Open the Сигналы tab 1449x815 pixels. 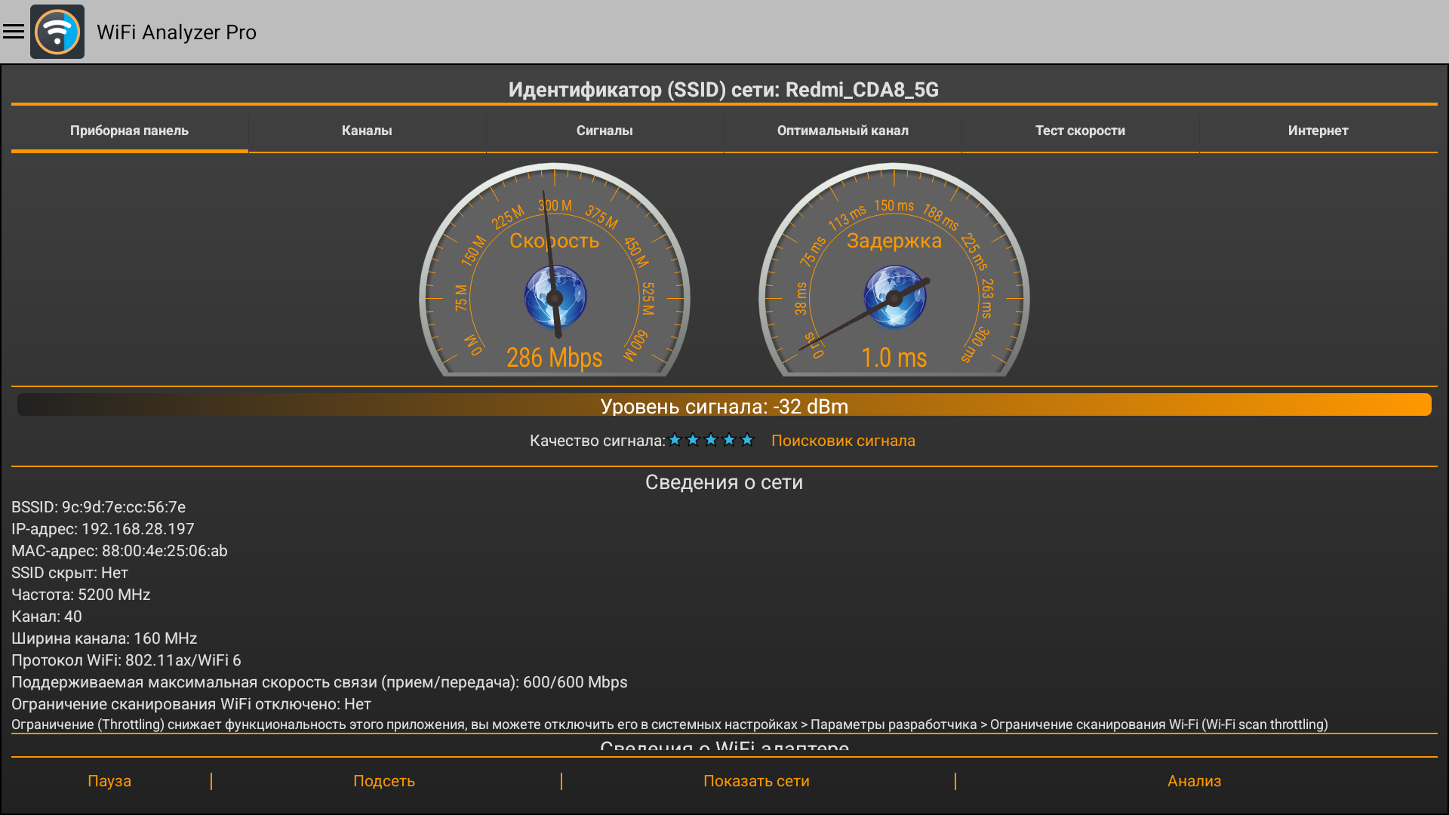point(605,131)
